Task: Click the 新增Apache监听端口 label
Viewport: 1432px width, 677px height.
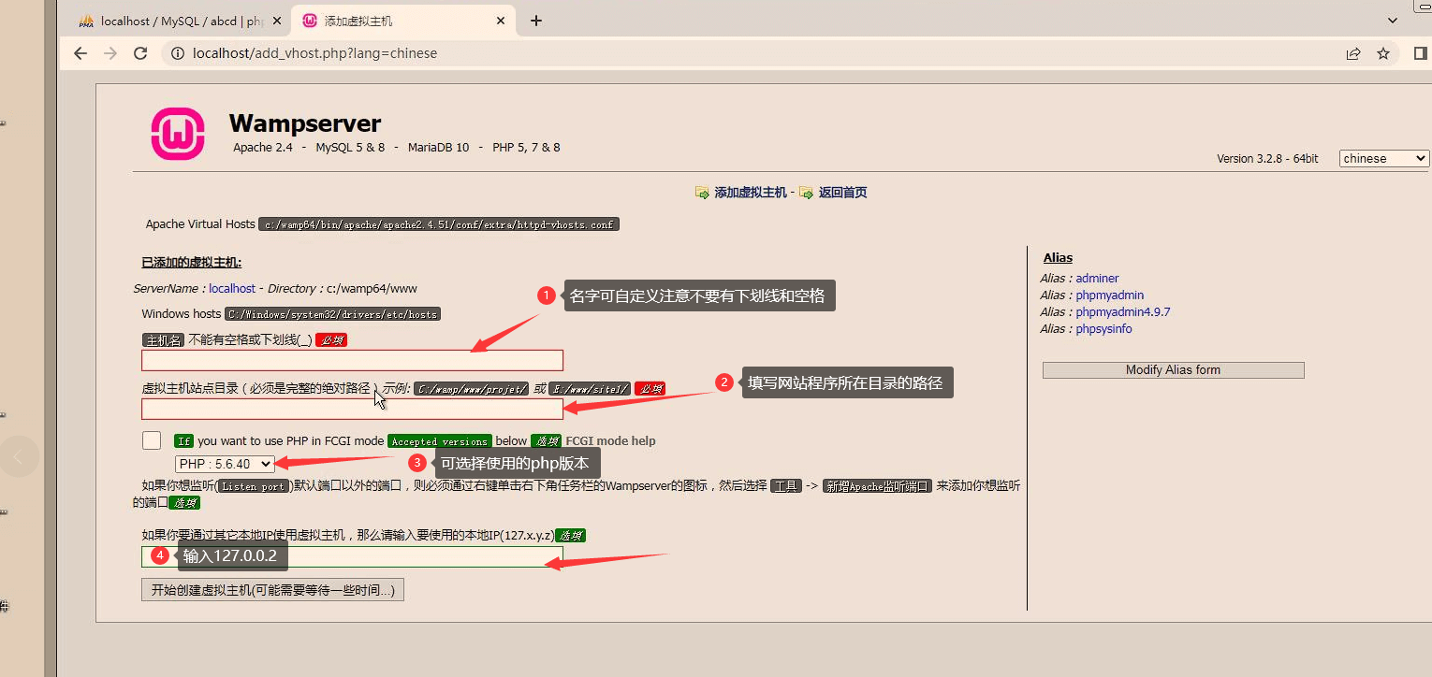Action: tap(877, 486)
